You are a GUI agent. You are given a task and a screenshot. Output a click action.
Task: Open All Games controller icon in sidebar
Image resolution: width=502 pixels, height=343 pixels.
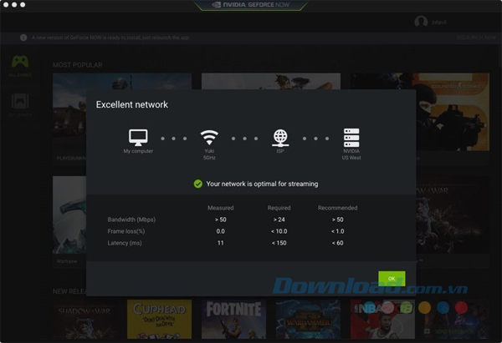pyautogui.click(x=20, y=62)
